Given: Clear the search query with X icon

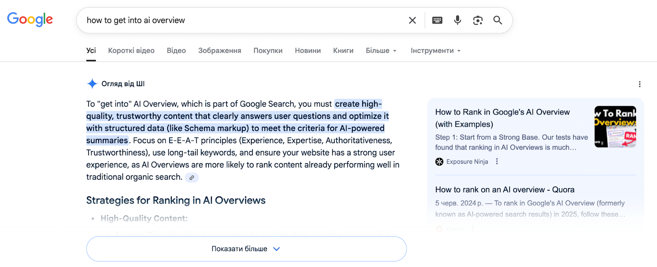Looking at the screenshot, I should click(412, 20).
